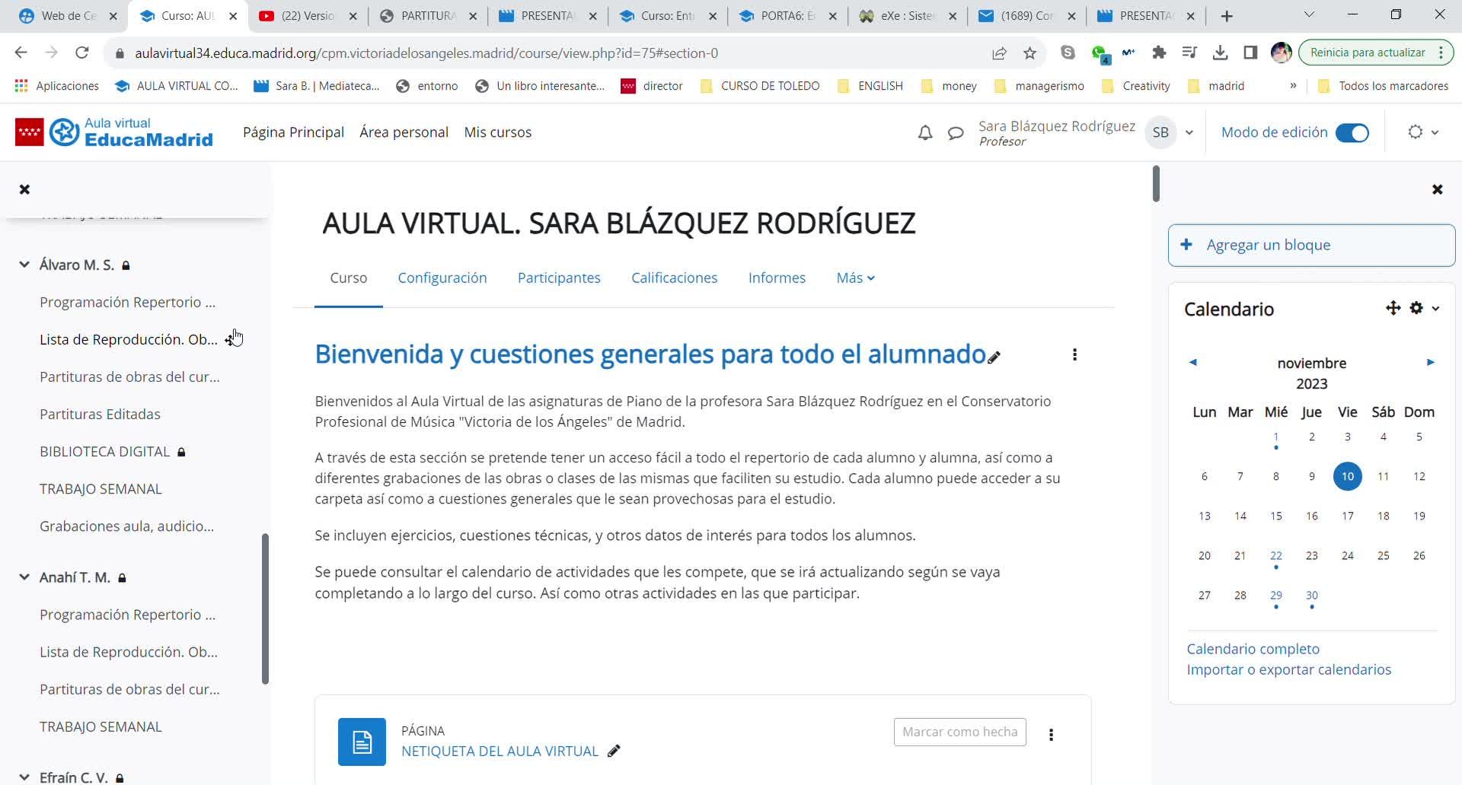This screenshot has height=785, width=1462.
Task: Open Área personal
Action: point(404,132)
